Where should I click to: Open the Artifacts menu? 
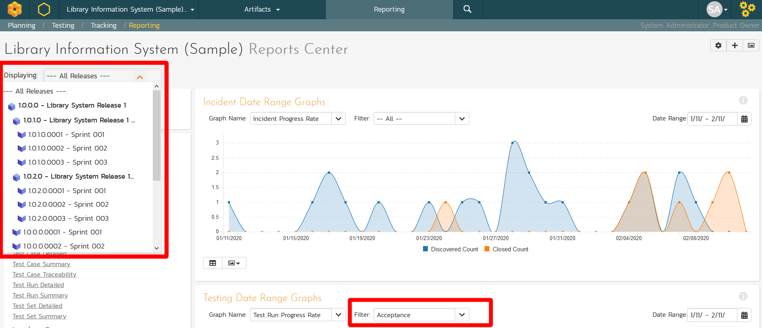coord(262,9)
